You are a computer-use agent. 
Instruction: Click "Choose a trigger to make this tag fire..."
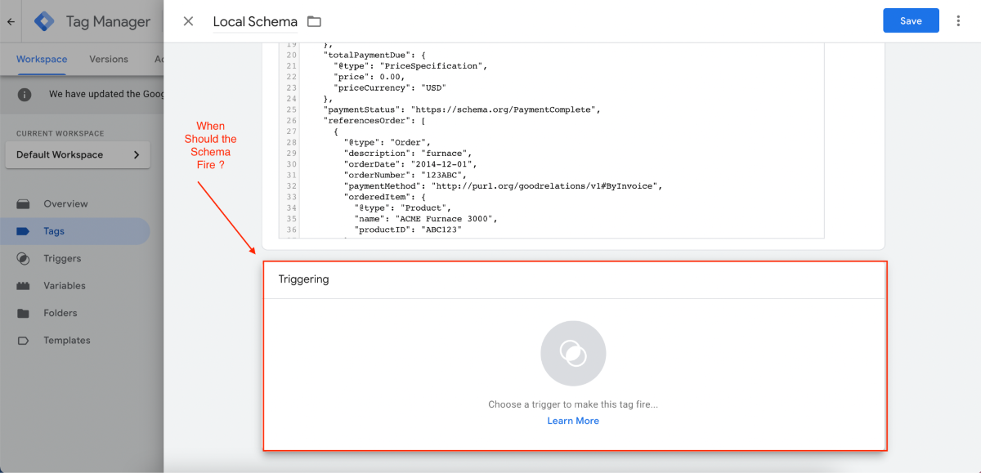[573, 404]
